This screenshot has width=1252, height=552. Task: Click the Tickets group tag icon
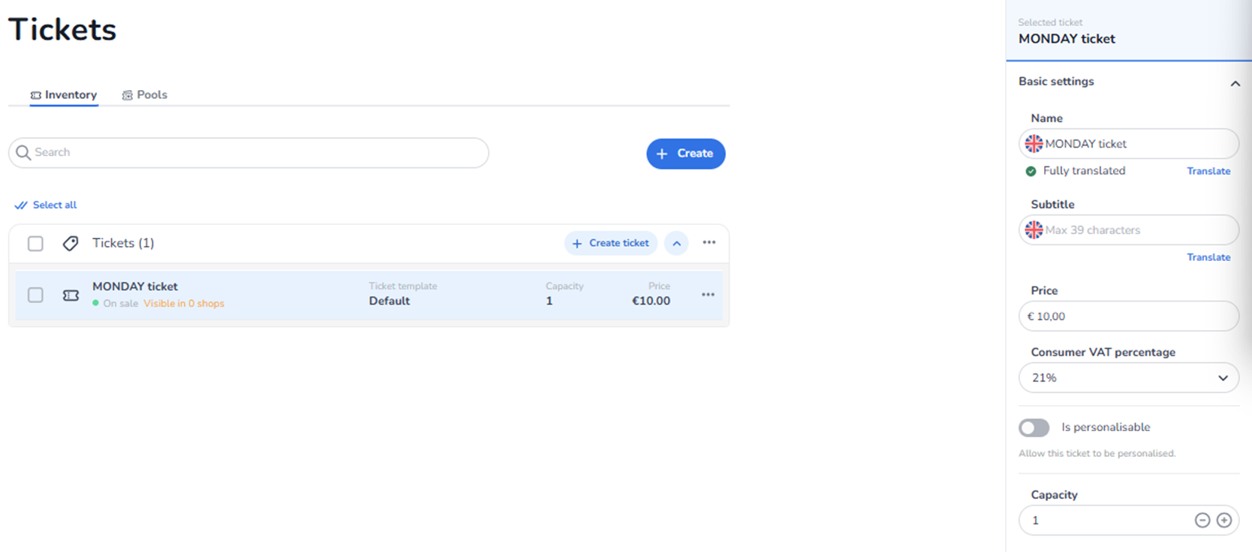71,244
